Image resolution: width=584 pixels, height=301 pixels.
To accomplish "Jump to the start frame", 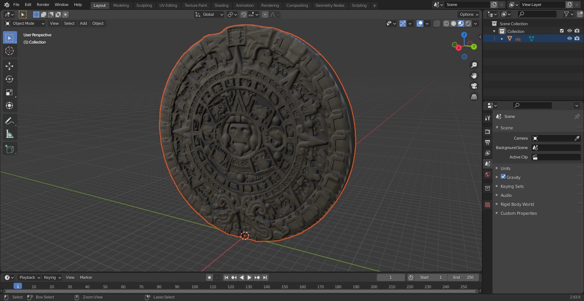I will pyautogui.click(x=227, y=278).
